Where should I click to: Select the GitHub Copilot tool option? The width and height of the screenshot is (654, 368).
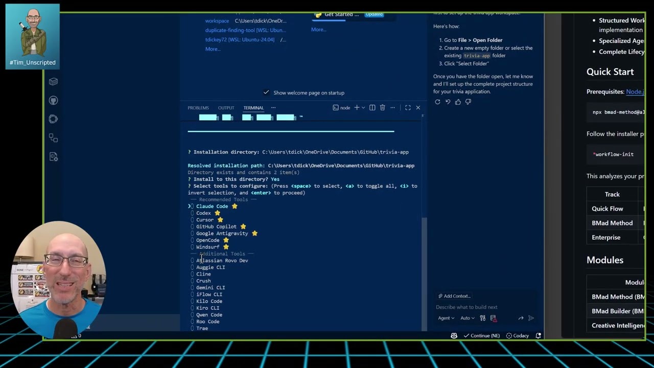tap(216, 227)
